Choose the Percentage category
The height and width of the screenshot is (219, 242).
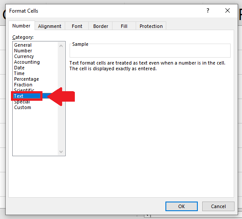coord(26,79)
